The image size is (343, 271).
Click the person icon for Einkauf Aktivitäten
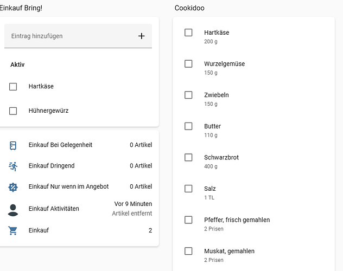click(x=13, y=209)
